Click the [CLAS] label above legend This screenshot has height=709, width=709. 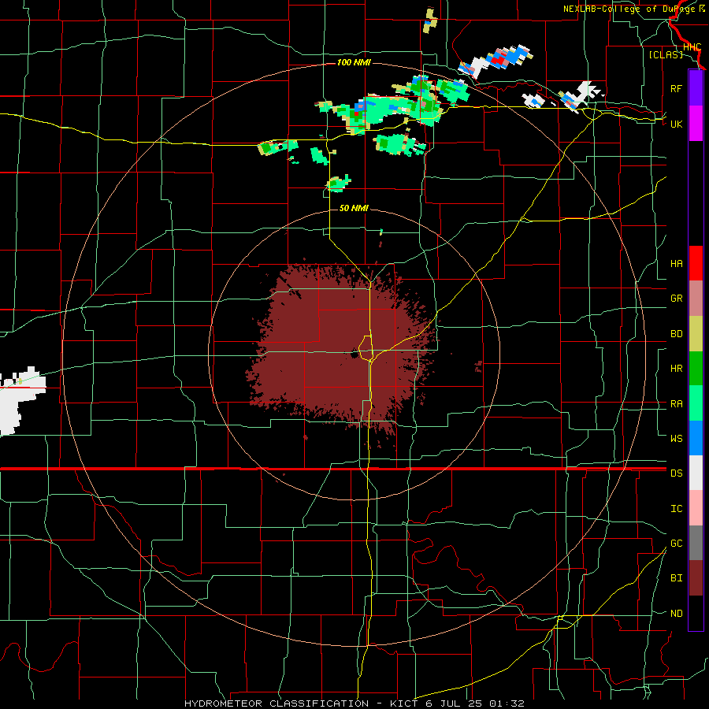tap(666, 54)
